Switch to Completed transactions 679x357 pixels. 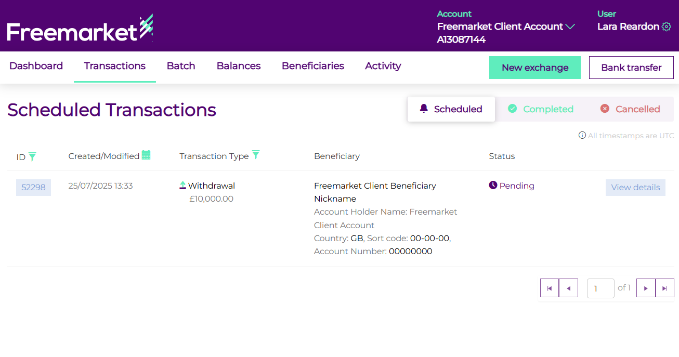(540, 109)
